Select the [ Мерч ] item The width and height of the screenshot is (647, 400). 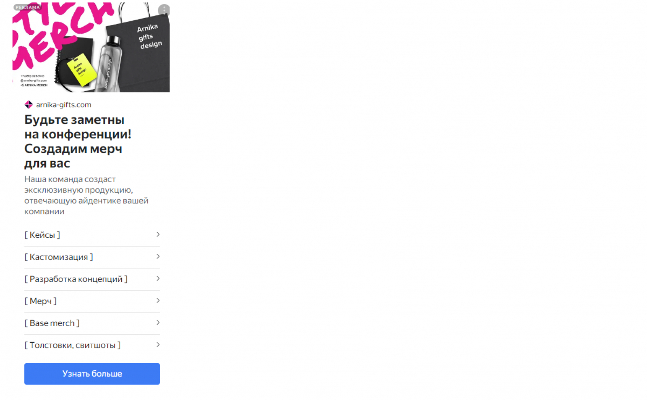point(92,301)
